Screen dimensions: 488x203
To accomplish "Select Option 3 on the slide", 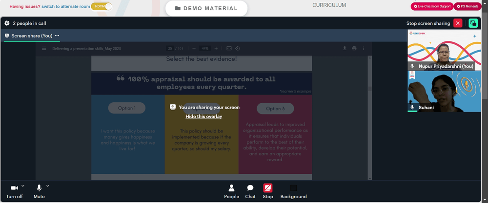I will coord(275,109).
